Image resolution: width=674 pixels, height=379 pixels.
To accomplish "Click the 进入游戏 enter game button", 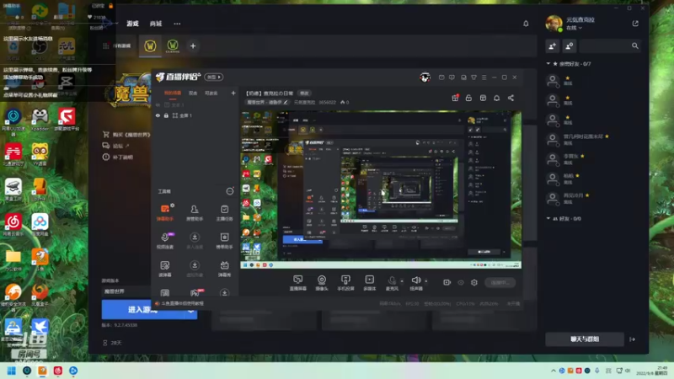I will click(x=142, y=310).
